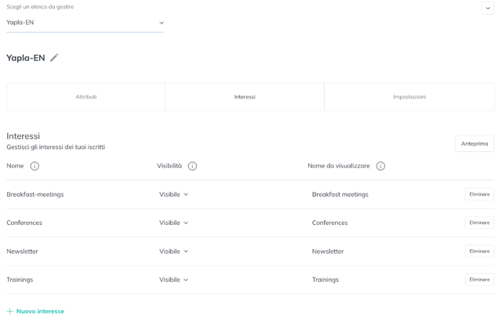Click the Yapla-EN page heading
The width and height of the screenshot is (502, 322).
click(x=26, y=58)
